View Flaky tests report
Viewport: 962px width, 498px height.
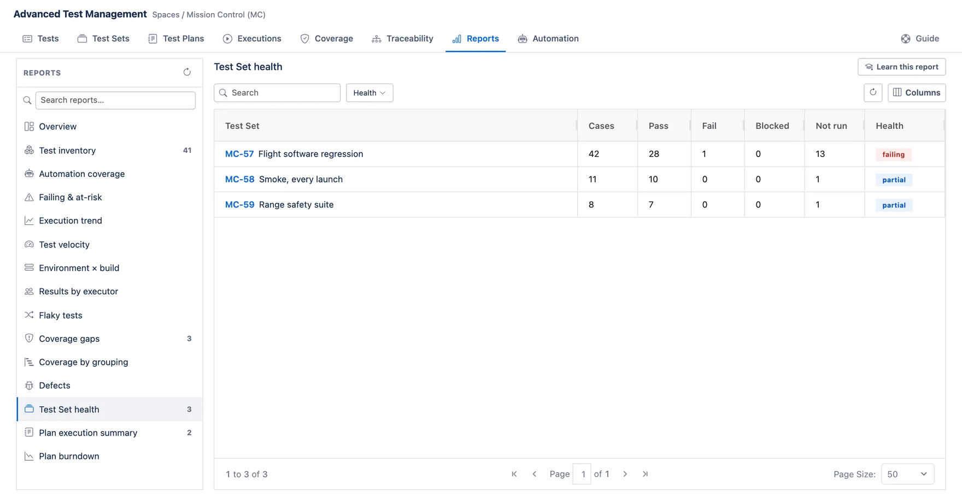click(x=110, y=315)
